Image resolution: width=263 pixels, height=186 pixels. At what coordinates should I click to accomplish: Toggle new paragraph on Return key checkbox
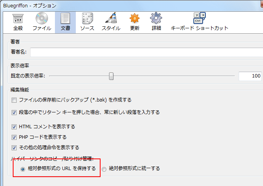click(14, 112)
